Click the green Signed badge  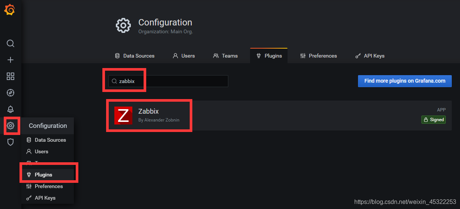[x=433, y=120]
